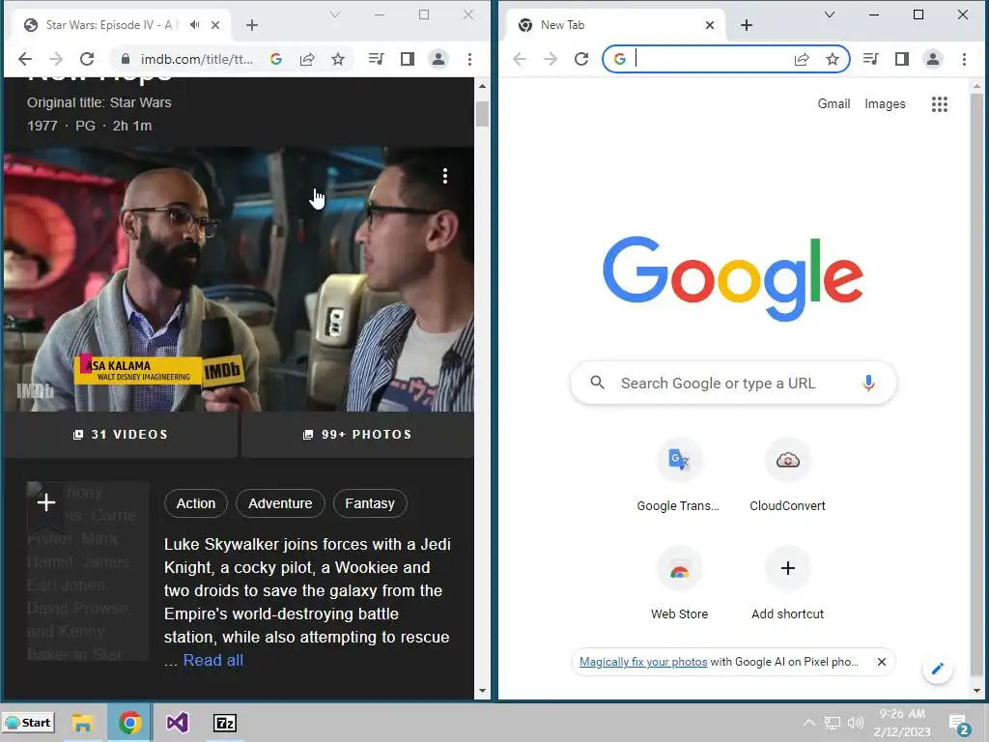The width and height of the screenshot is (989, 742).
Task: Select the Adventure genre chip
Action: pyautogui.click(x=280, y=503)
